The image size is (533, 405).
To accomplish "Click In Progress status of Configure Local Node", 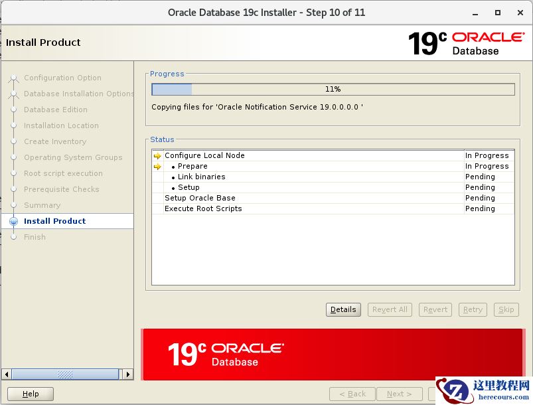I will pyautogui.click(x=487, y=155).
